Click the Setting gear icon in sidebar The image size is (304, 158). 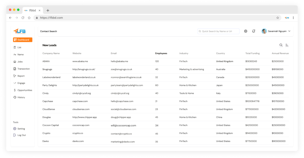pyautogui.click(x=15, y=129)
